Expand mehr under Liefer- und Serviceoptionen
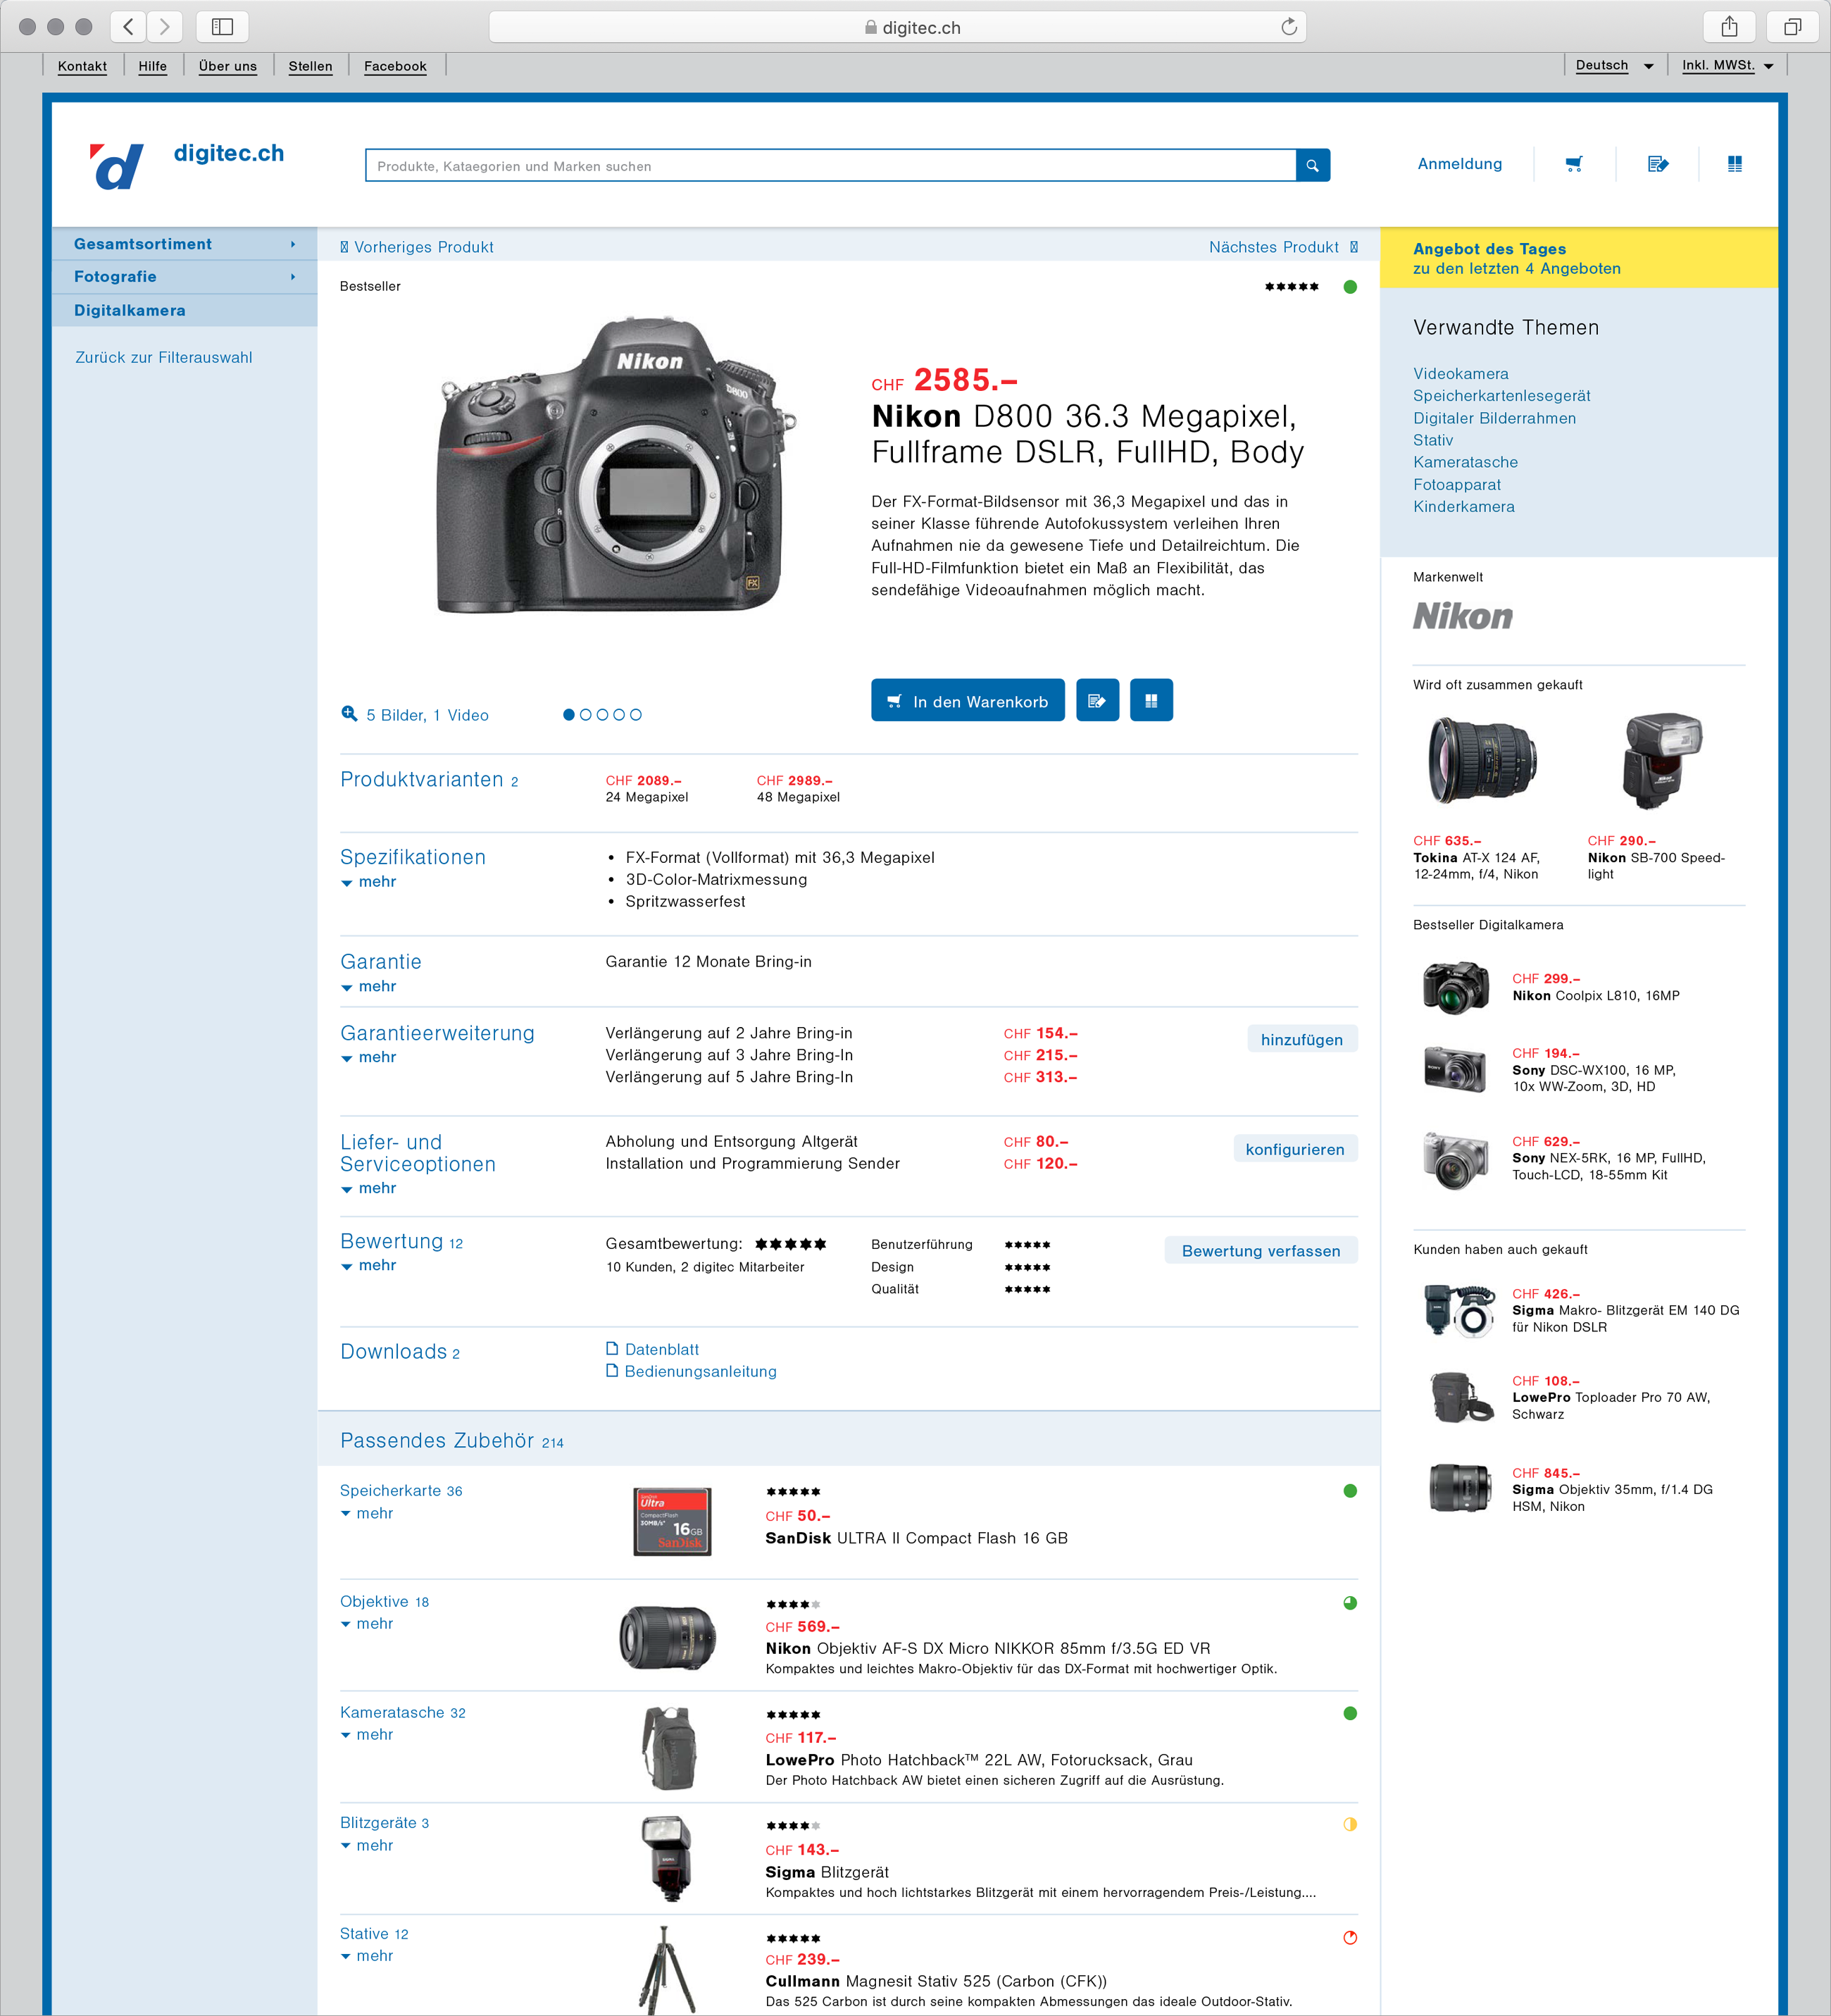This screenshot has height=2016, width=1831. [x=368, y=1189]
